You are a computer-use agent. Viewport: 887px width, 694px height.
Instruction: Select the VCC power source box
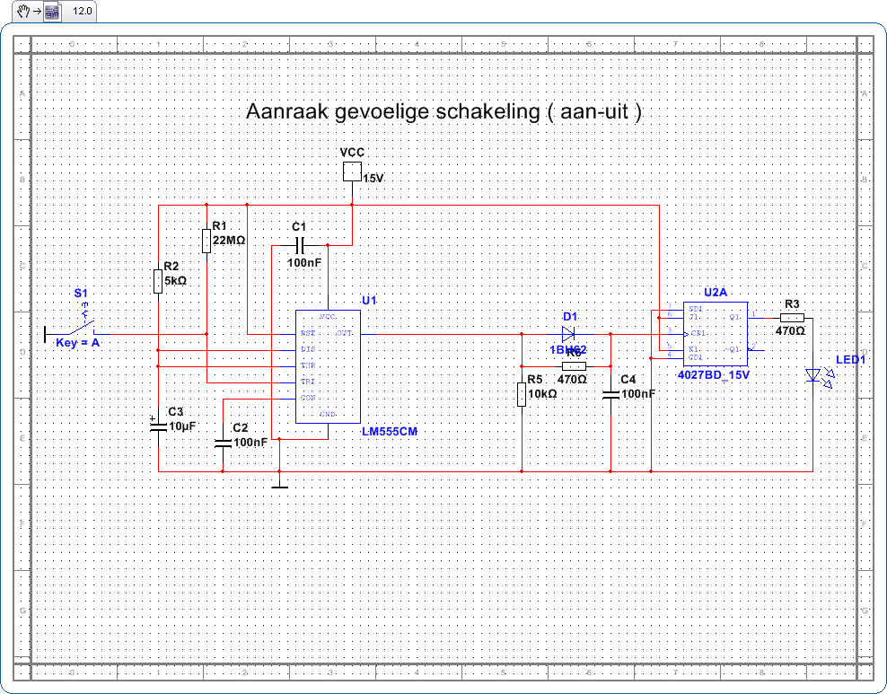click(x=352, y=171)
